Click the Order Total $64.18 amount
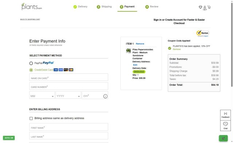The height and width of the screenshot is (143, 233). coord(215,85)
